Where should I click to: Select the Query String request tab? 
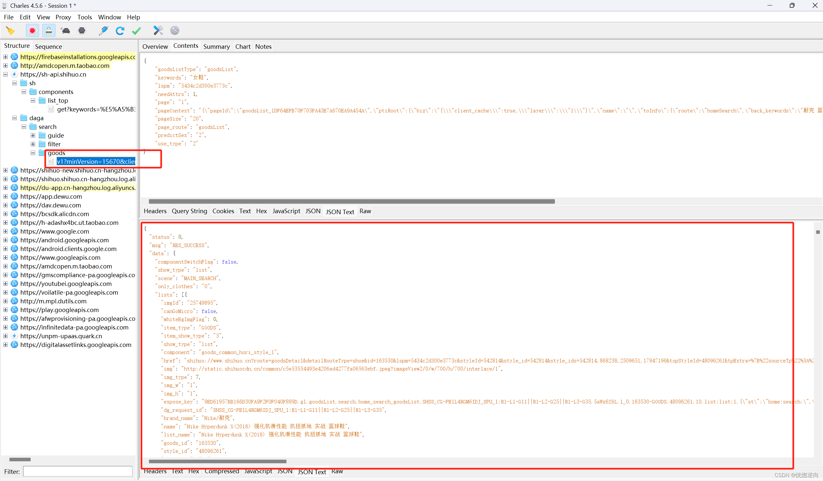click(189, 211)
